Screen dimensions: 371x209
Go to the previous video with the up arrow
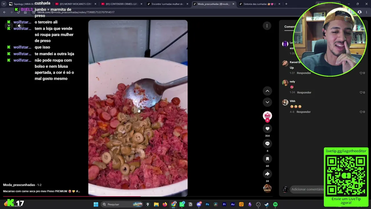point(267,91)
